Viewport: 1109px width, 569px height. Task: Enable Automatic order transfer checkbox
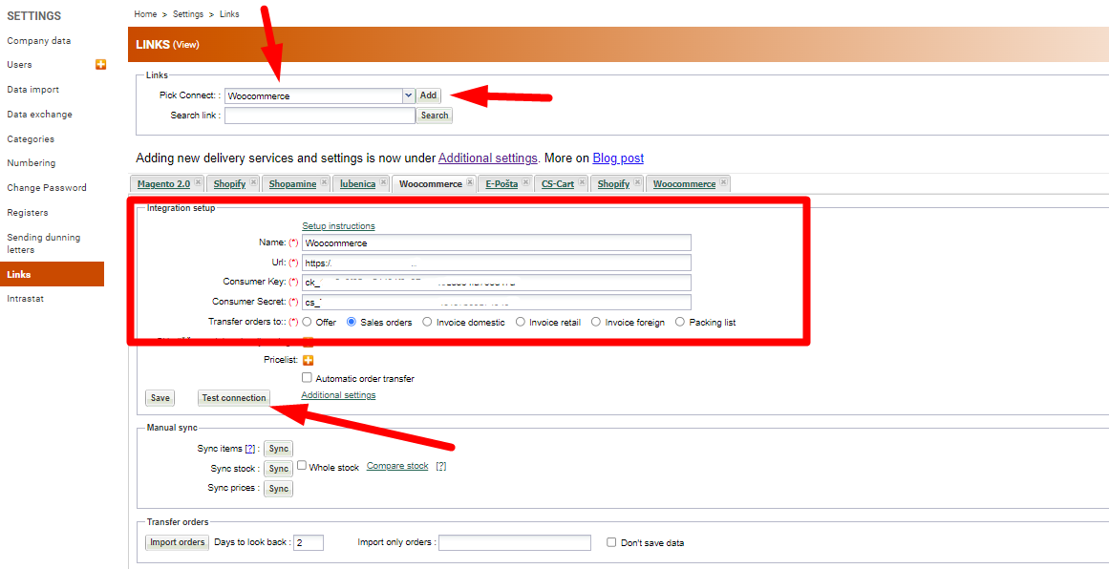tap(307, 377)
